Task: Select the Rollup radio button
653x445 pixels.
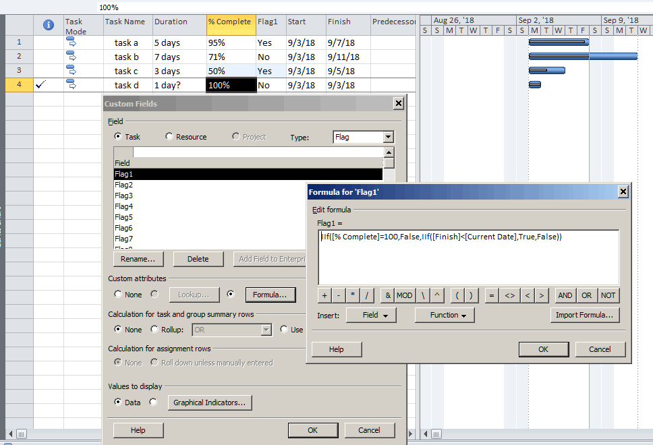Action: click(154, 329)
